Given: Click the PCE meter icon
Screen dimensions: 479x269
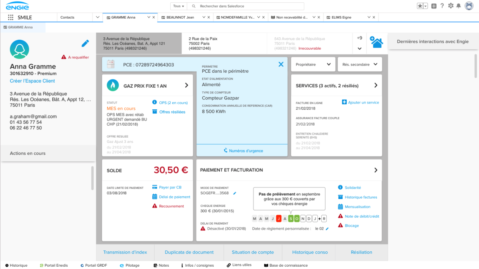Looking at the screenshot, I should click(x=110, y=64).
